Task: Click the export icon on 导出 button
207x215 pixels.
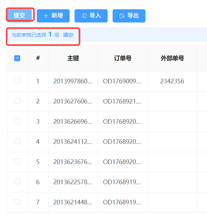Action: [x=122, y=16]
